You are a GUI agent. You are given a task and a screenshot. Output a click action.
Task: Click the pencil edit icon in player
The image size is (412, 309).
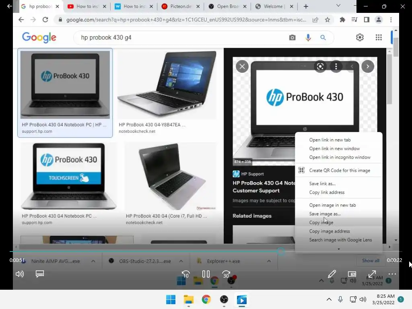332,274
